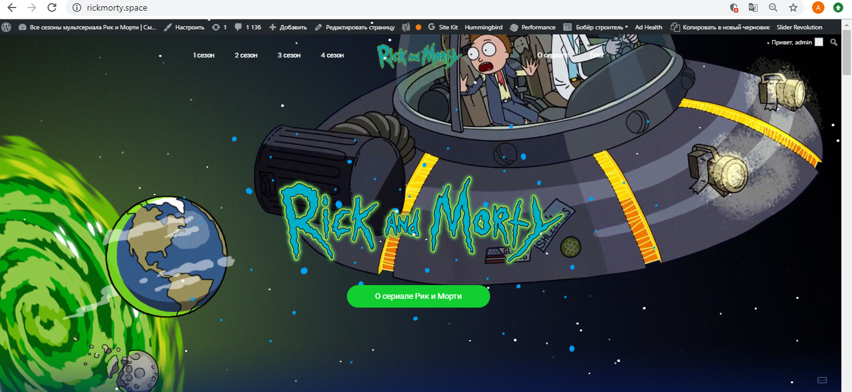
Task: Click the Google Translate page icon
Action: (x=754, y=8)
